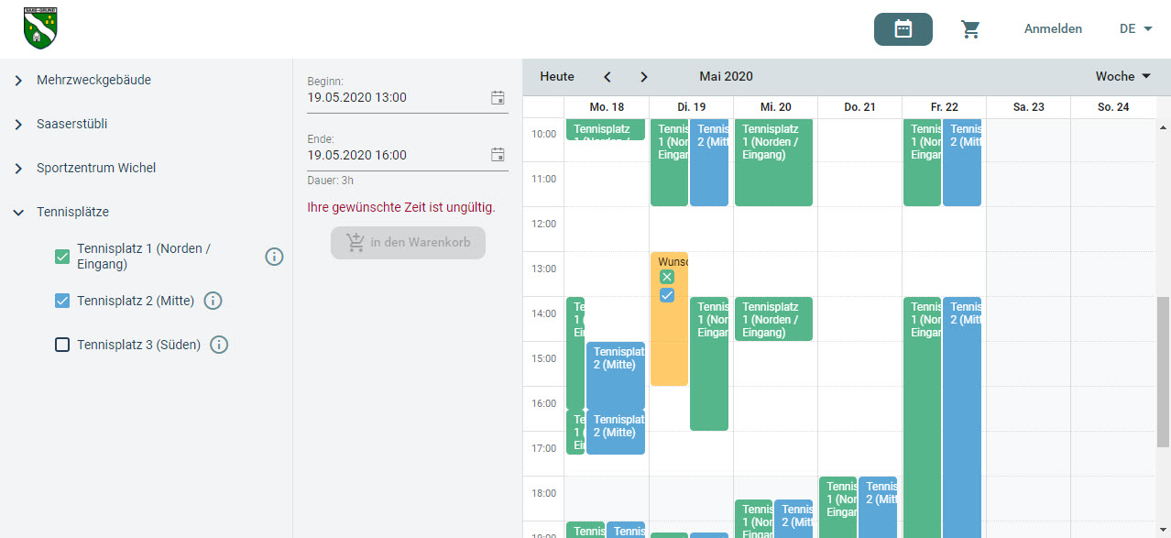The width and height of the screenshot is (1171, 538).
Task: Open the Ende date picker calendar icon
Action: (x=498, y=155)
